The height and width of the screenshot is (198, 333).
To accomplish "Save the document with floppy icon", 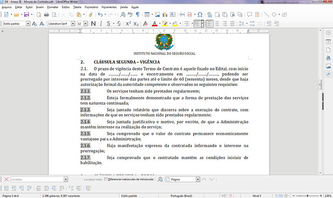I will tap(27, 14).
